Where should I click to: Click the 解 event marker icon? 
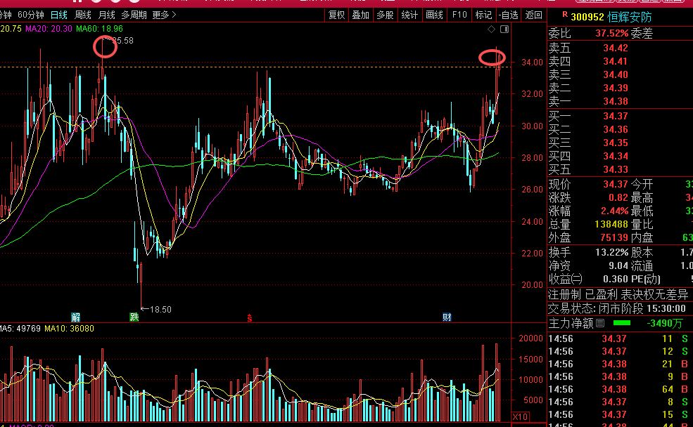click(x=75, y=317)
